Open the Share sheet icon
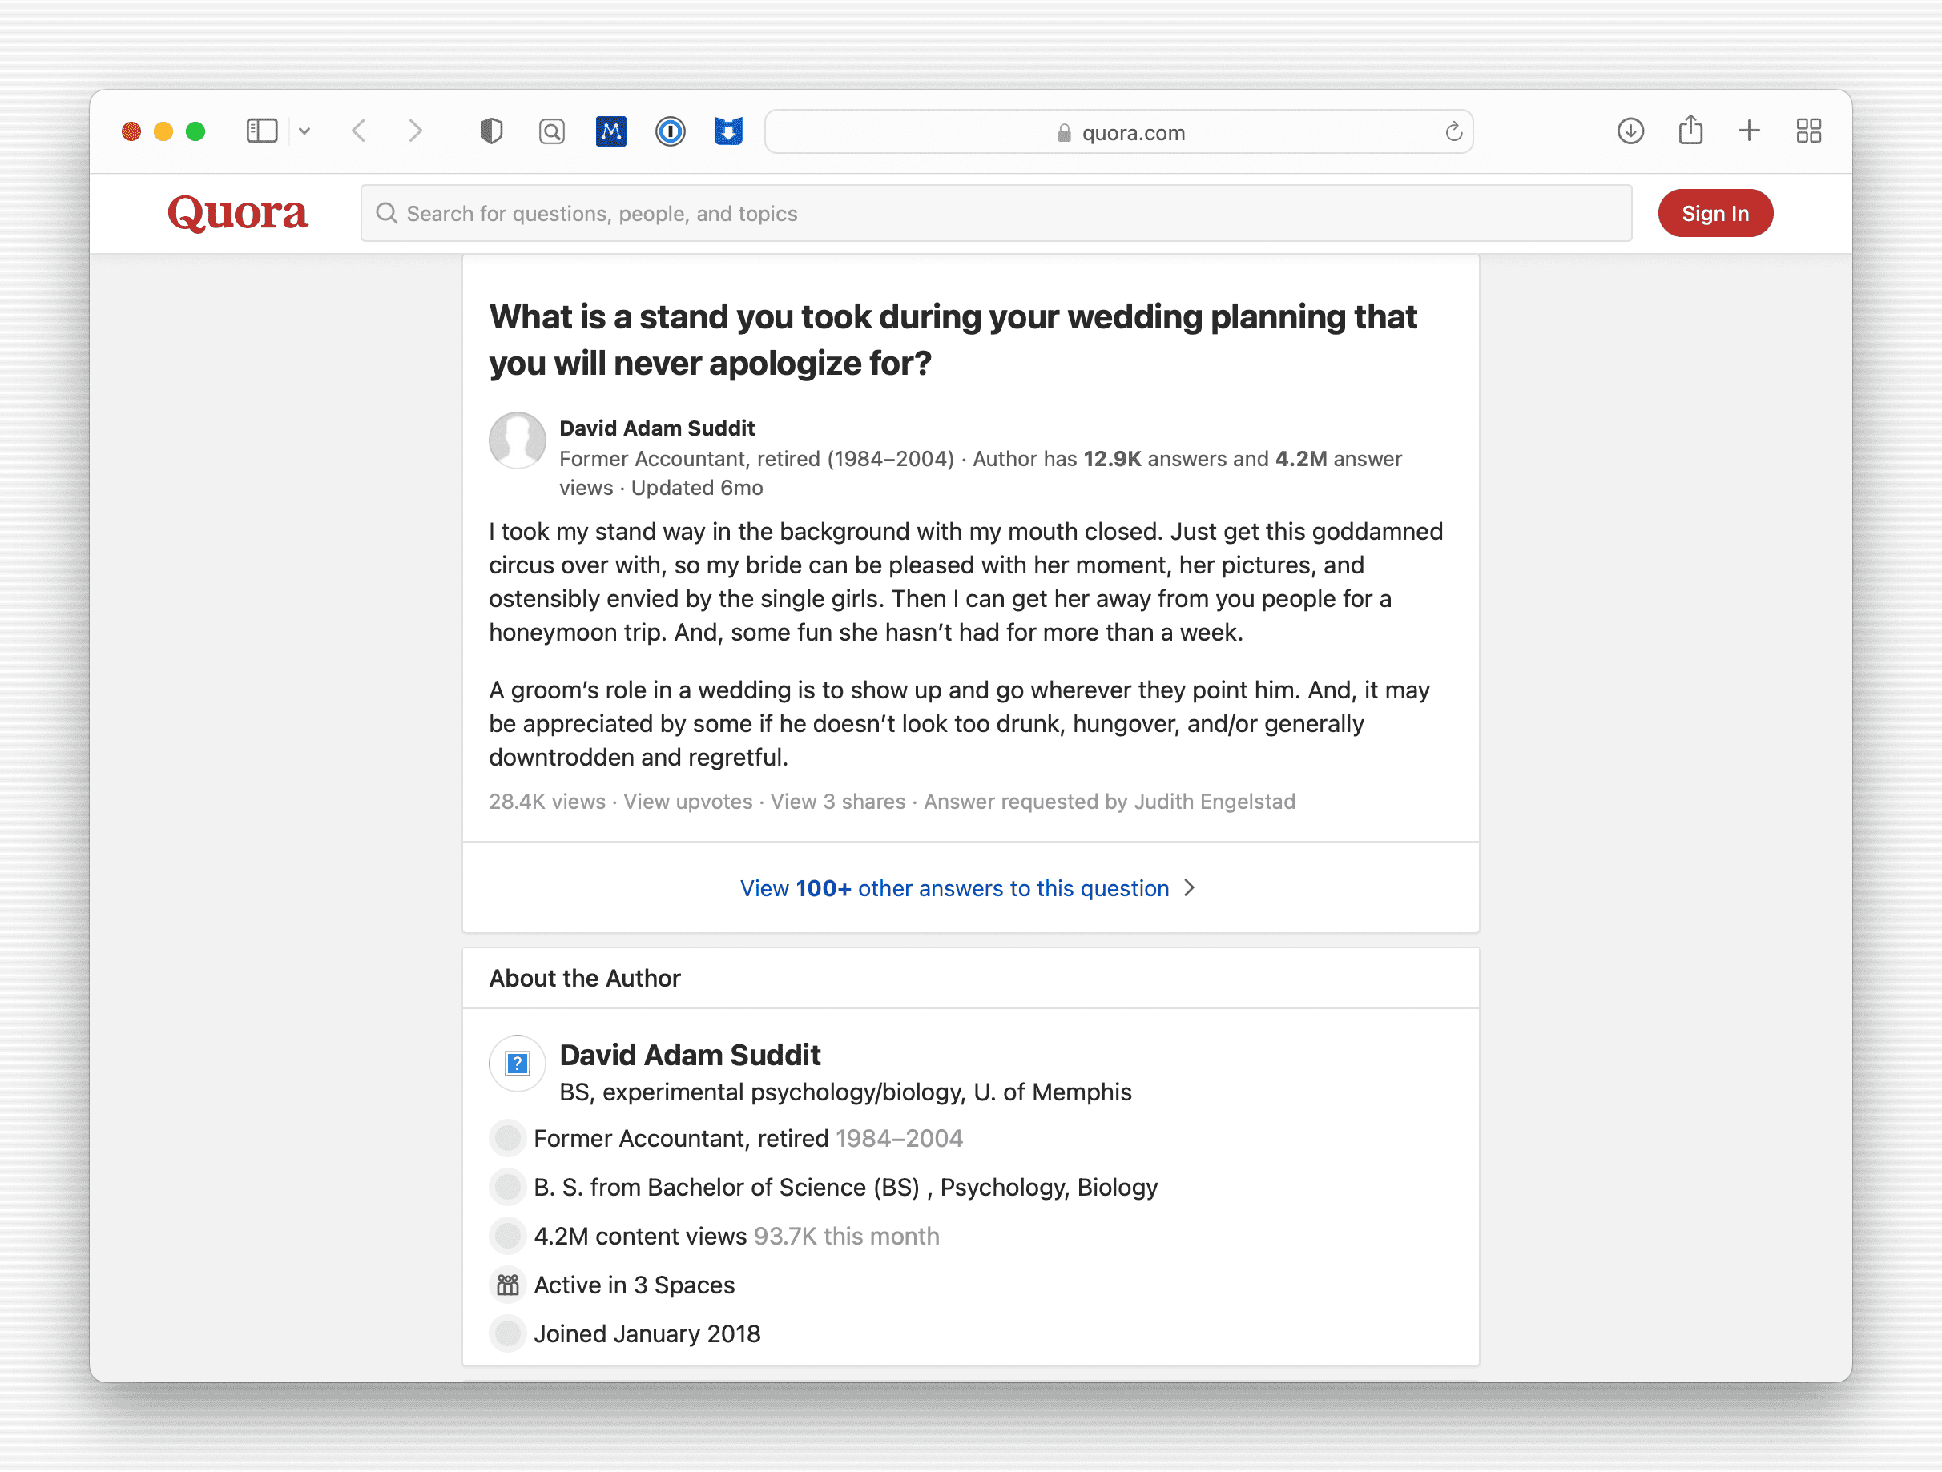The height and width of the screenshot is (1472, 1942). (x=1690, y=131)
